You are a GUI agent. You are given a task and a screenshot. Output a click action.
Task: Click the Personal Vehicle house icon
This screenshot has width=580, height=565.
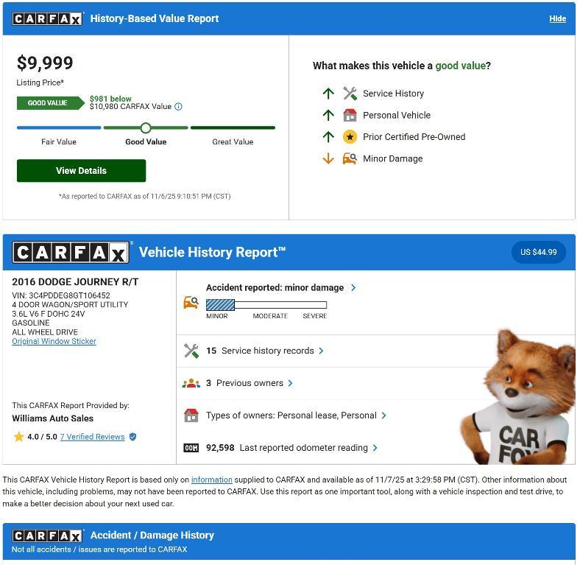pyautogui.click(x=350, y=116)
